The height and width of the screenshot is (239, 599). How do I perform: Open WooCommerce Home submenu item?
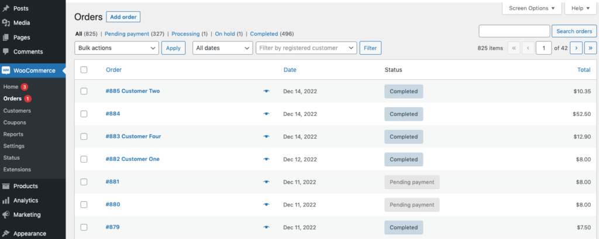[11, 87]
